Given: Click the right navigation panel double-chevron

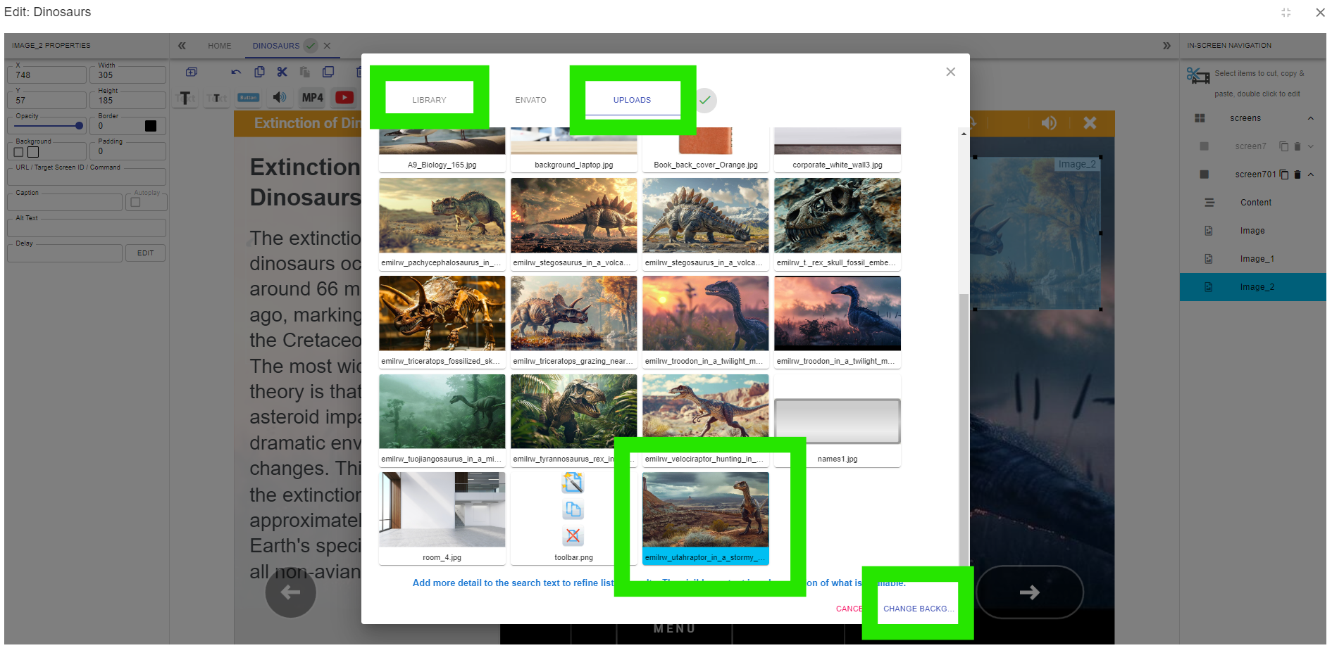Looking at the screenshot, I should coord(1166,46).
